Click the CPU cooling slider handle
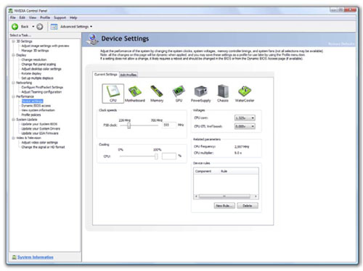 coord(156,157)
